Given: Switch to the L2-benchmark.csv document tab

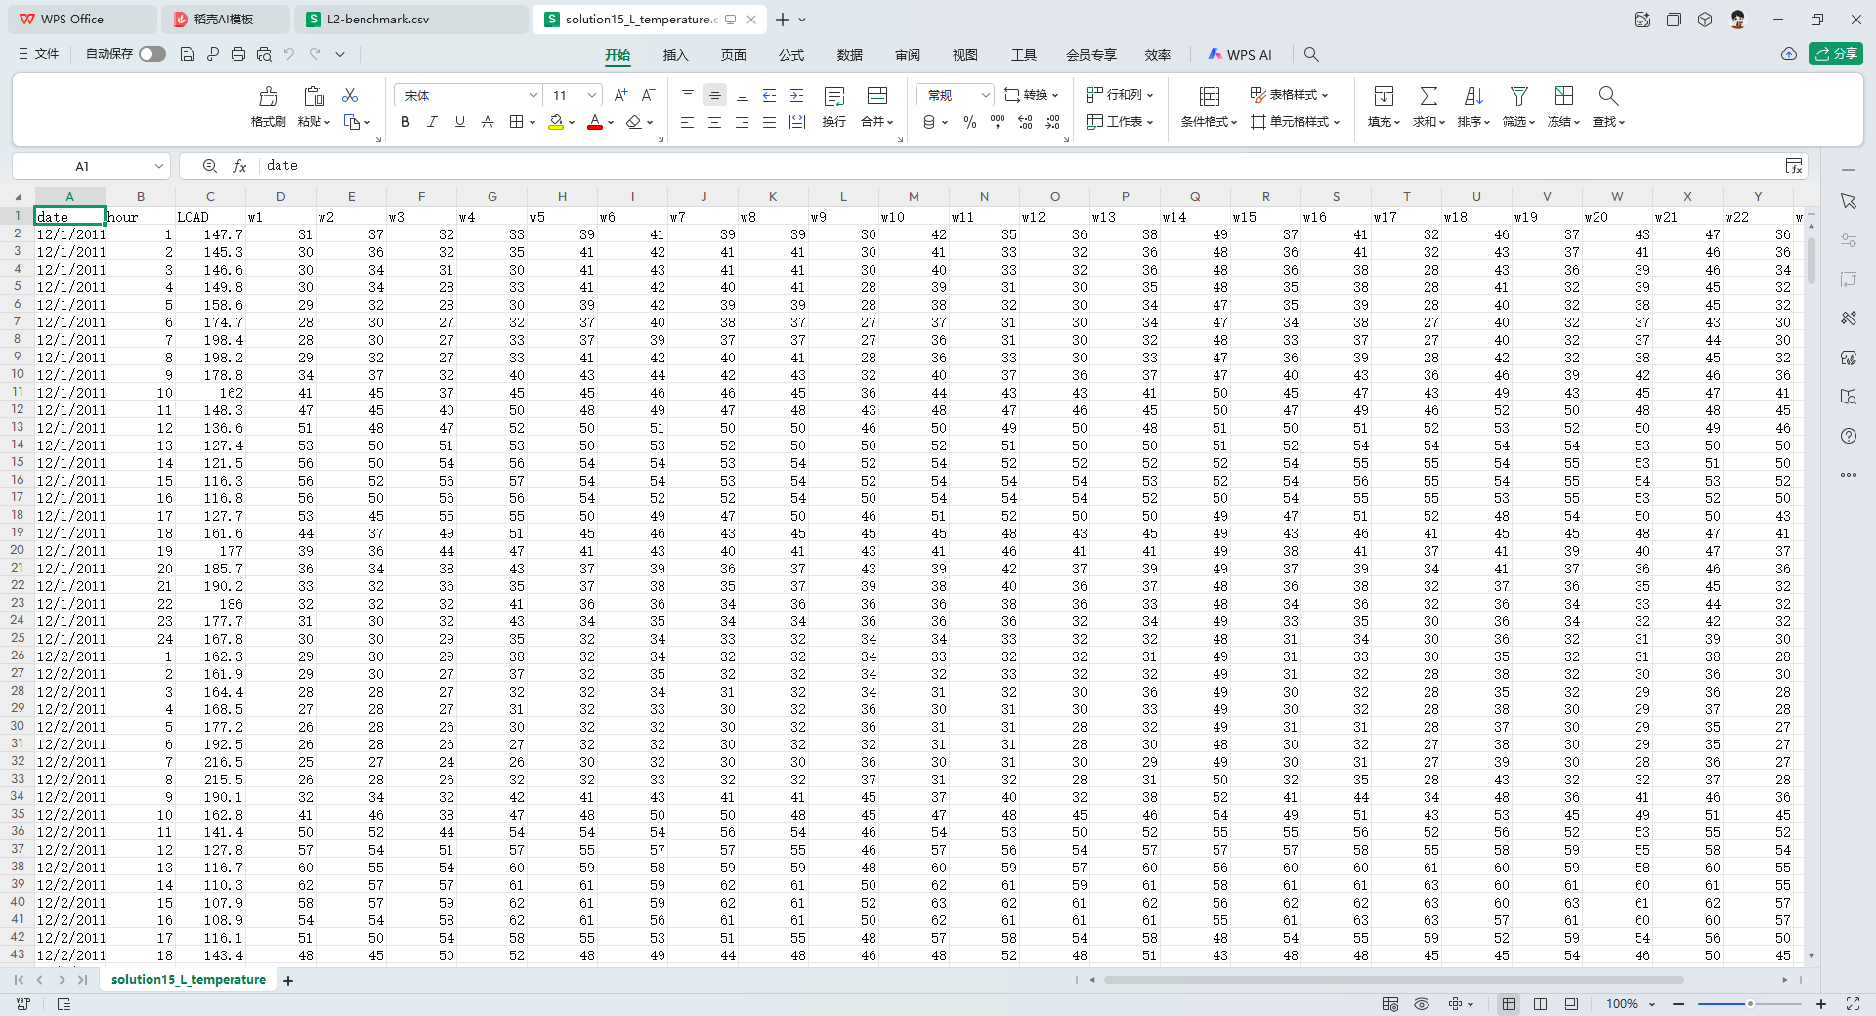Looking at the screenshot, I should (410, 20).
